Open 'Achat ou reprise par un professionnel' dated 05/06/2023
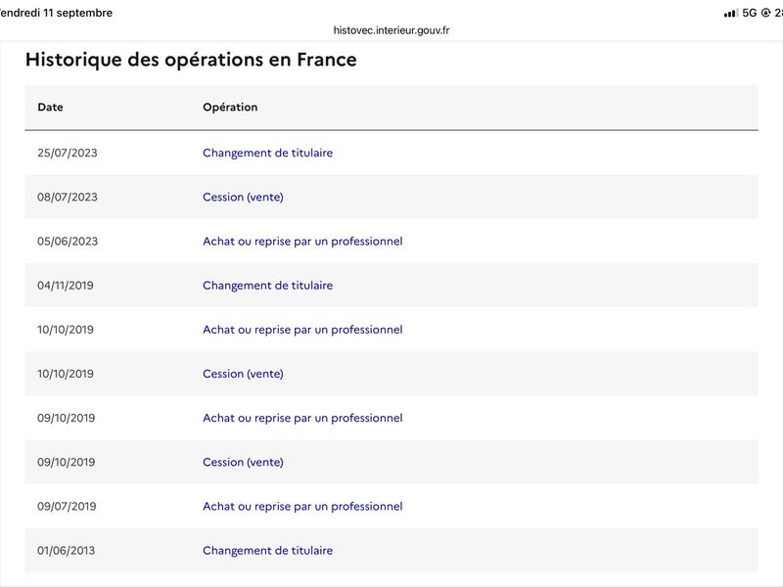 coord(302,241)
